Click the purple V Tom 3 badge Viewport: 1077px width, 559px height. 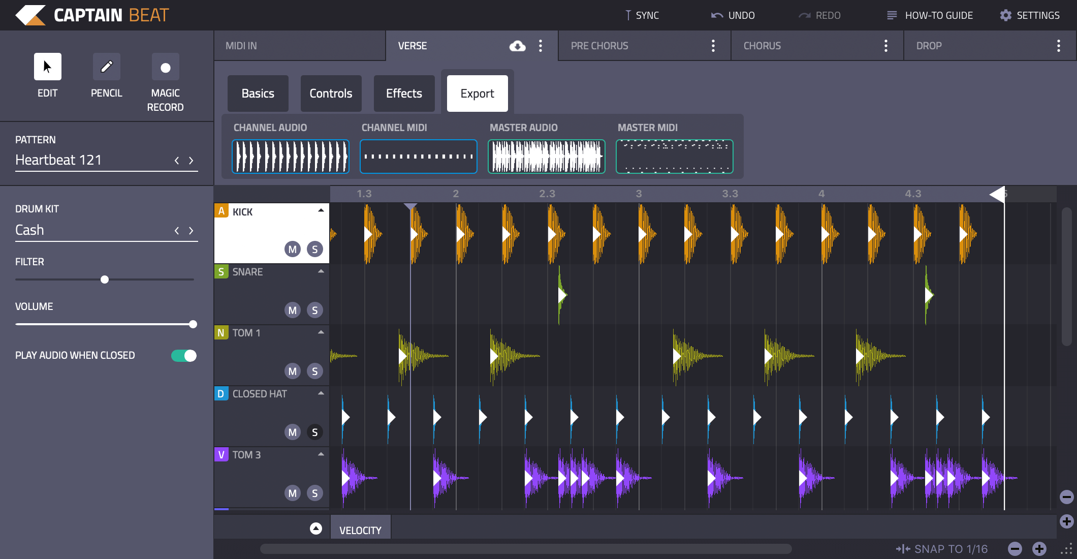(221, 454)
